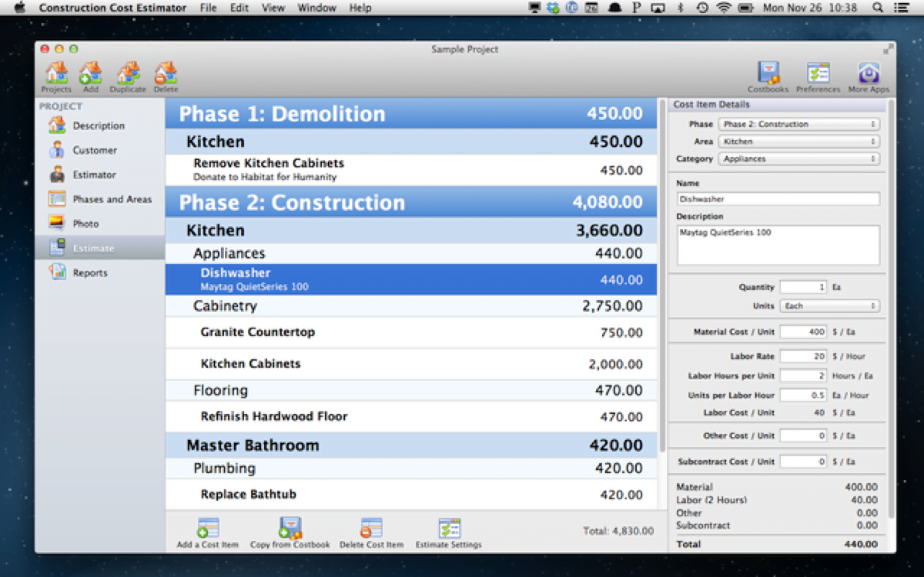Image resolution: width=924 pixels, height=577 pixels.
Task: Click the Material Cost per Unit field
Action: 803,332
